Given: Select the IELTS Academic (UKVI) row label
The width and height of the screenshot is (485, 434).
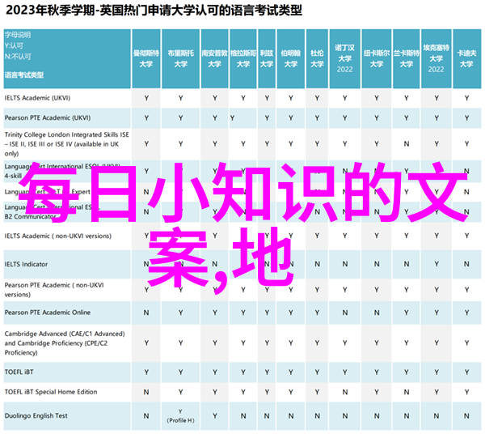Looking at the screenshot, I should click(x=37, y=98).
